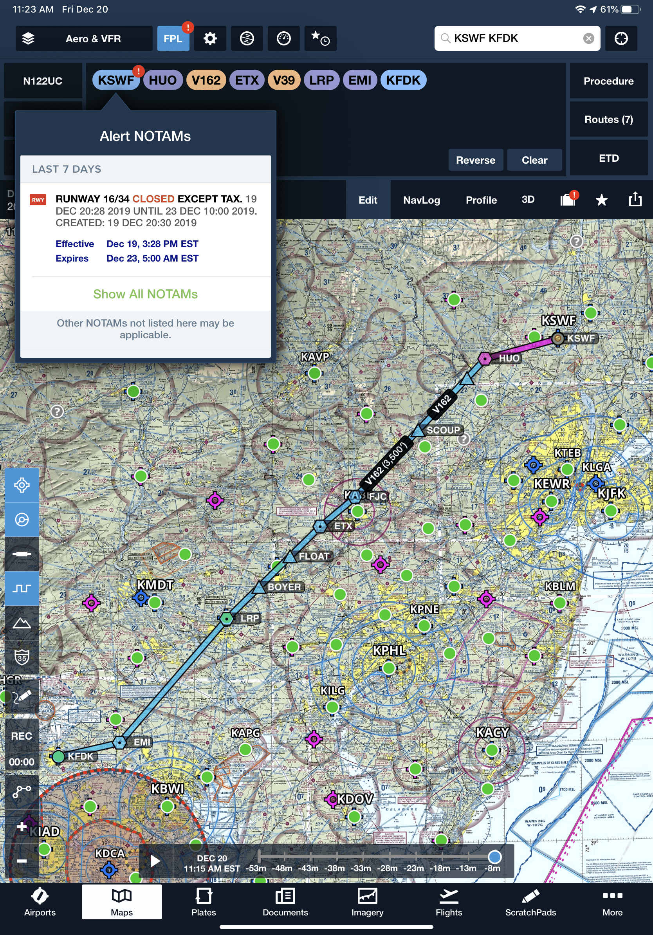
Task: Show All NOTAMs link
Action: (145, 294)
